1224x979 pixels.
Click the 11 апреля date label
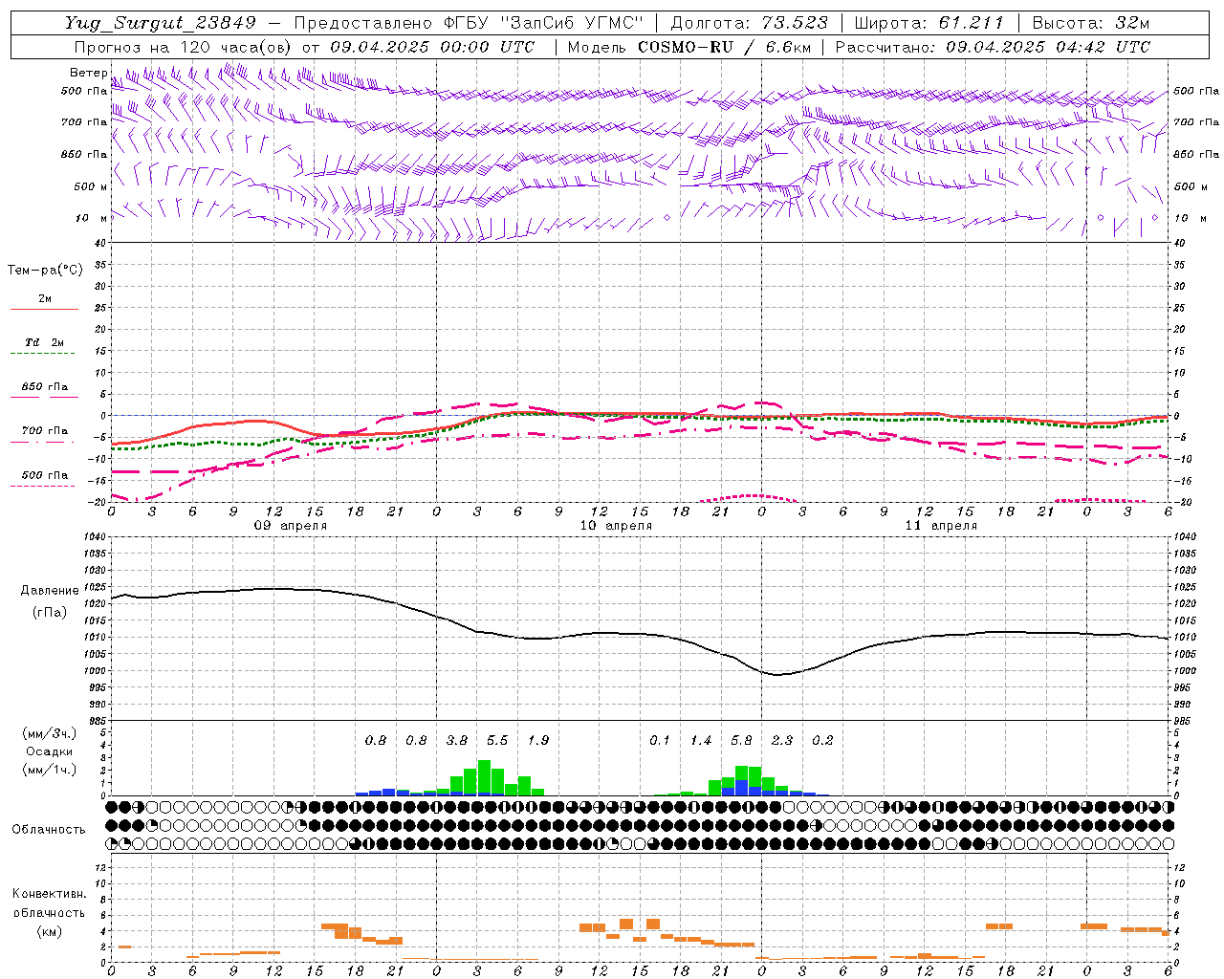(941, 526)
